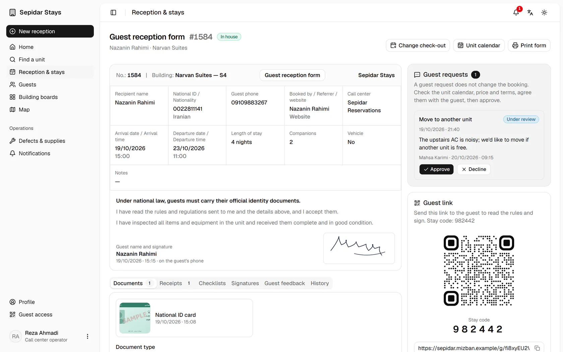The width and height of the screenshot is (563, 352).
Task: Go to Home in sidebar
Action: click(50, 47)
